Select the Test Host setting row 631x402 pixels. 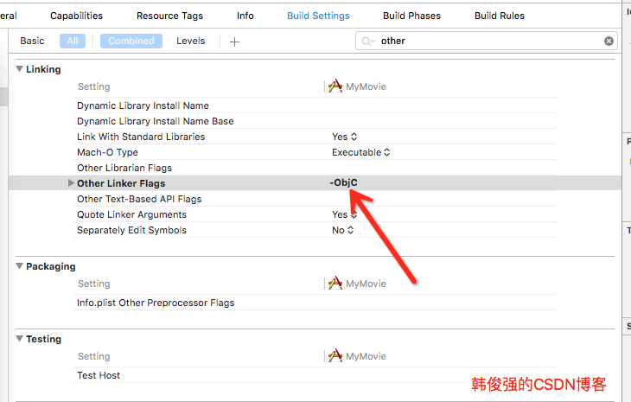pyautogui.click(x=315, y=375)
